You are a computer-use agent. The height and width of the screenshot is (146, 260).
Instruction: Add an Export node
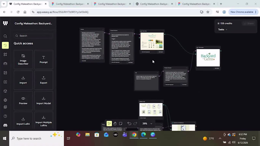click(x=44, y=80)
